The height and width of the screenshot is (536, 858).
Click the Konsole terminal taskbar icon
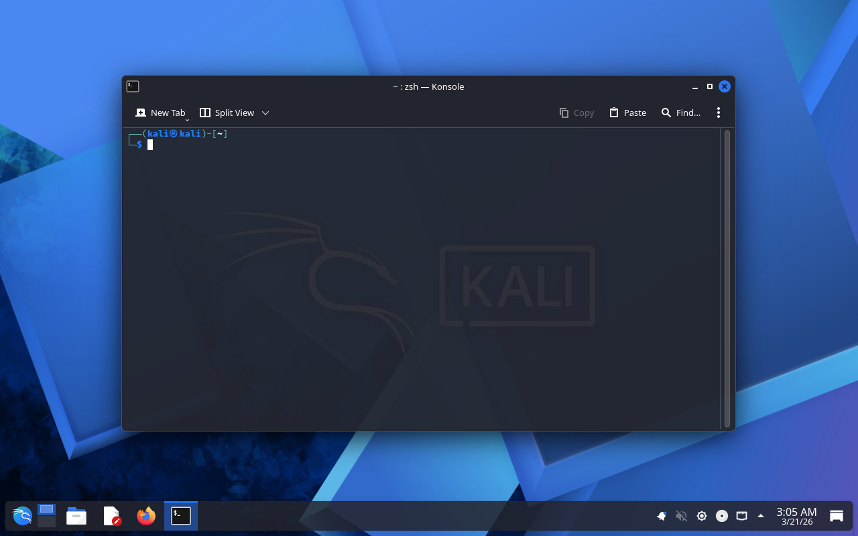[x=181, y=516]
